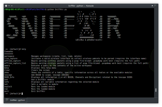Screen dimensions: 162x107
Task: Click the down-arrow icon in title bar
Action: [12, 6]
